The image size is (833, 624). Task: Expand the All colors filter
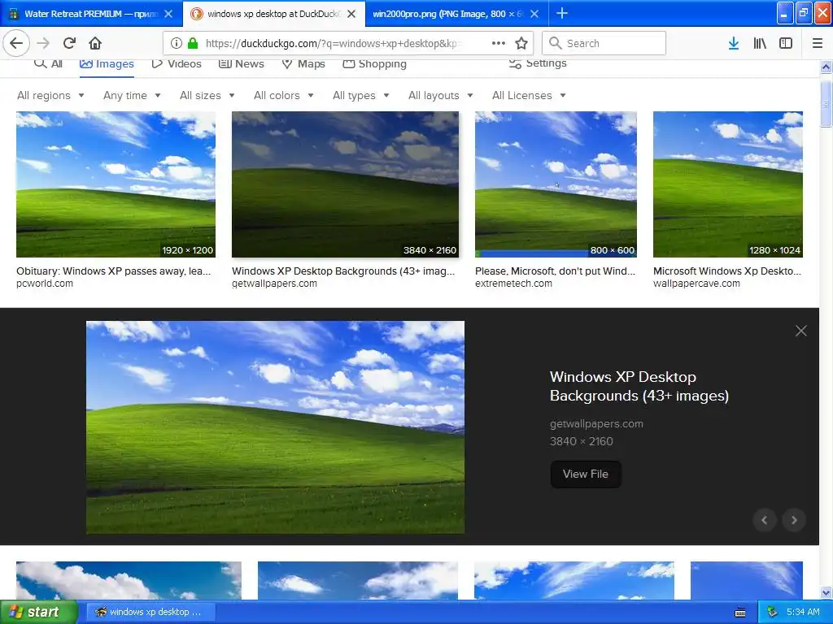[x=284, y=96]
